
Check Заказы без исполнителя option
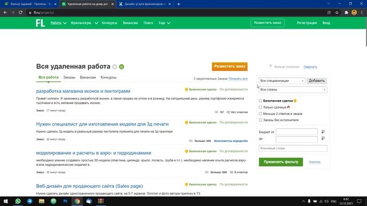pyautogui.click(x=260, y=120)
